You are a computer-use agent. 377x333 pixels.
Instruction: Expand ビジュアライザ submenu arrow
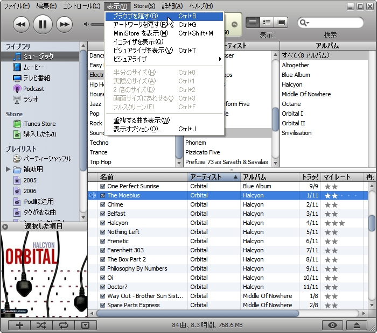click(x=220, y=59)
